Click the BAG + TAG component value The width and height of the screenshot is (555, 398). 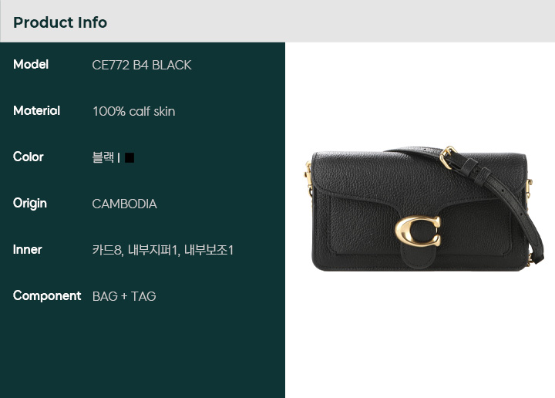pyautogui.click(x=124, y=296)
